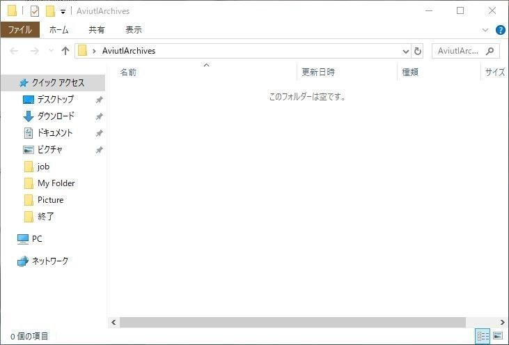Select クイック アクセス in navigation pane
The height and width of the screenshot is (345, 509).
pos(53,83)
